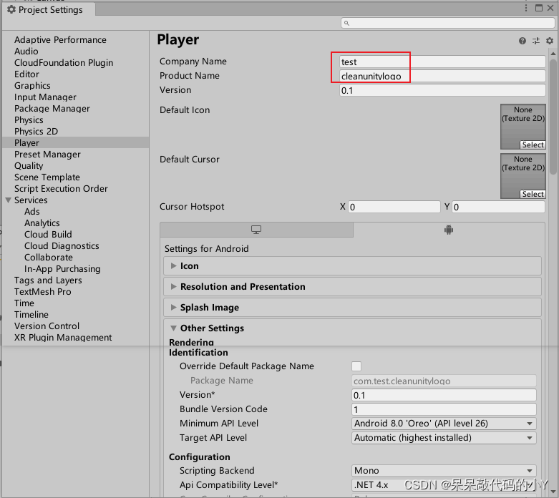Click the search magnifier icon in search box
The width and height of the screenshot is (559, 498).
346,23
